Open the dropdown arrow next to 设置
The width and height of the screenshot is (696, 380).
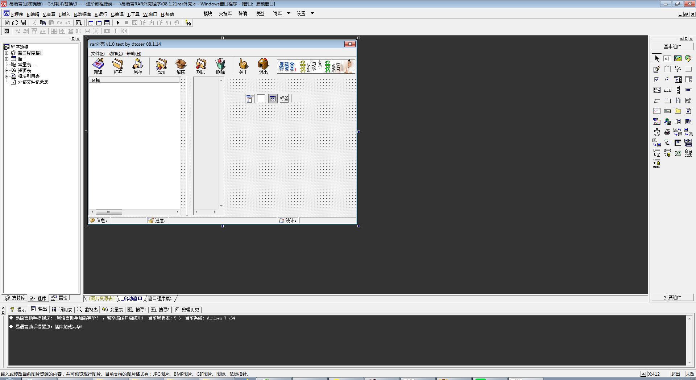(x=312, y=13)
